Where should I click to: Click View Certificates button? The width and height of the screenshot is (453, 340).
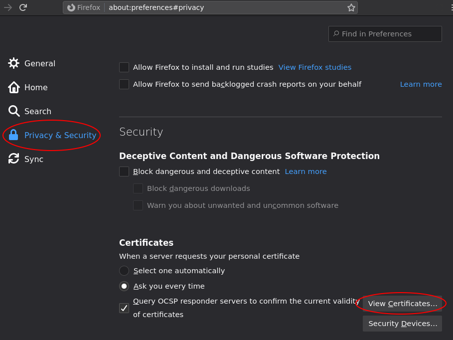pyautogui.click(x=402, y=304)
